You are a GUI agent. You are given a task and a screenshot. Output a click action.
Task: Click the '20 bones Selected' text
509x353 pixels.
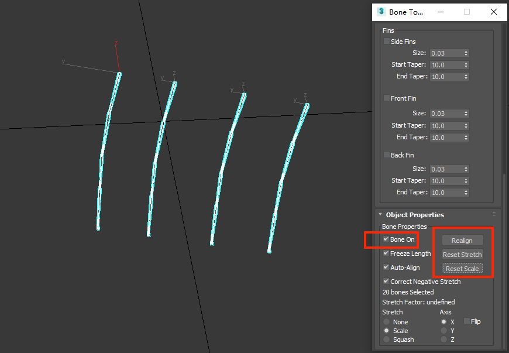point(408,292)
